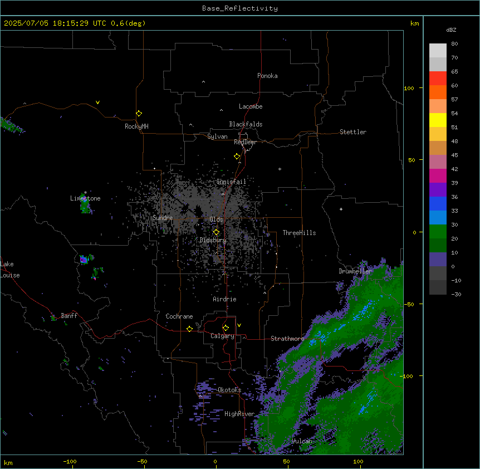The height and width of the screenshot is (469, 480).
Task: Click the white asterisk above the Limestone label
Action: point(85,193)
